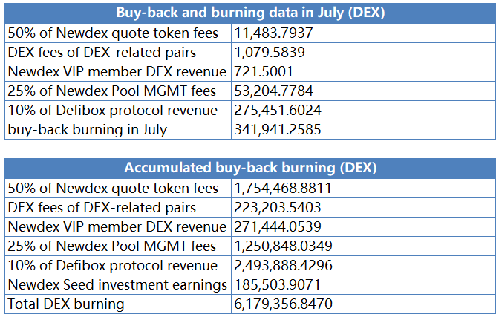Click 'DEX fees of DEX-related pairs' in July table
Screen dimensions: 499x320
102,53
